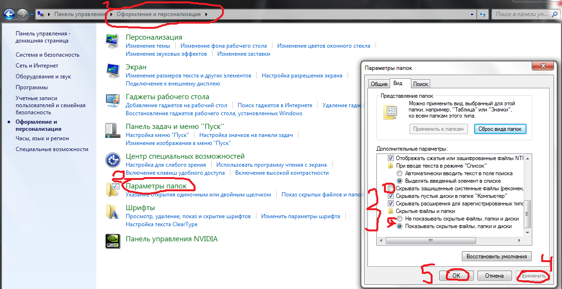Open Оборудование и звук in sidebar
This screenshot has height=289, width=562.
(43, 76)
